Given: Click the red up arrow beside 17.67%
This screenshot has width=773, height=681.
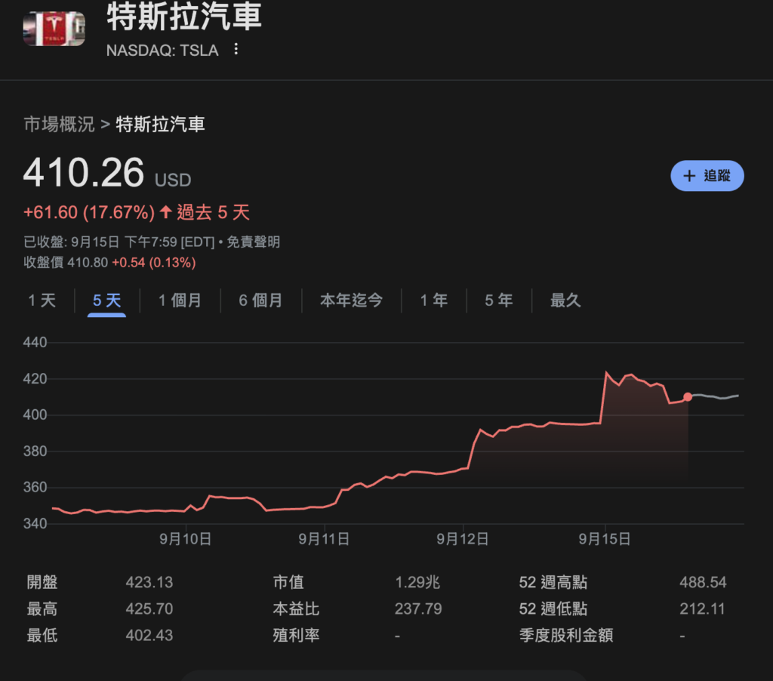Looking at the screenshot, I should pos(166,212).
